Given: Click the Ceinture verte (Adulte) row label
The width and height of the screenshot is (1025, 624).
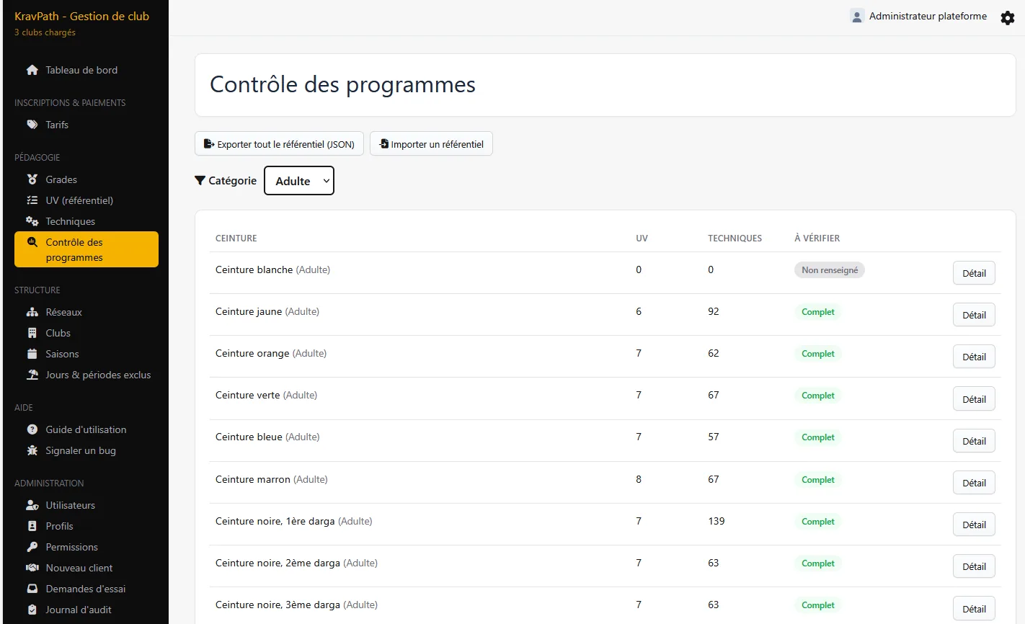Looking at the screenshot, I should [266, 395].
